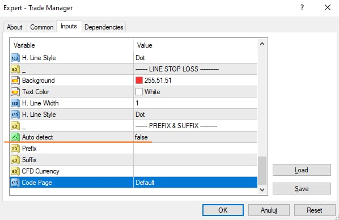Click the string icon on the PREFIX & SUFFIX separator row
Image resolution: width=339 pixels, height=220 pixels.
[15, 126]
